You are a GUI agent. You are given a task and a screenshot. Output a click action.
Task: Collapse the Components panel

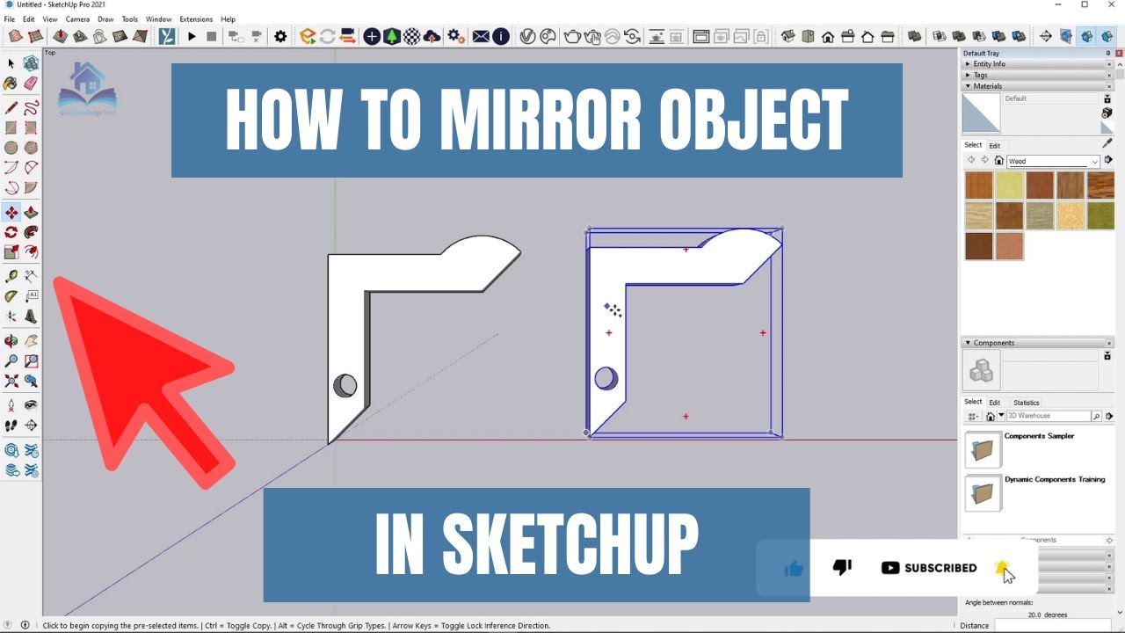click(1037, 343)
